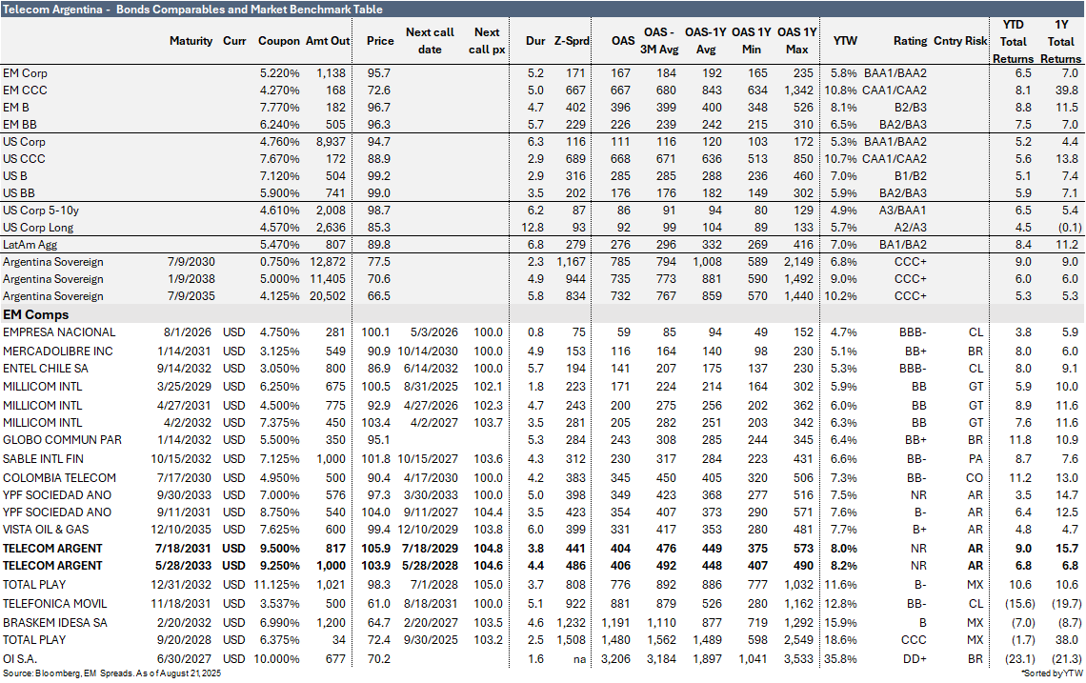
Task: Click maturity '7/9/2030' of Argentina Sovereign
Action: tap(191, 262)
